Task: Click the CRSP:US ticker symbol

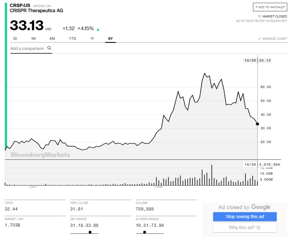Action: [20, 5]
